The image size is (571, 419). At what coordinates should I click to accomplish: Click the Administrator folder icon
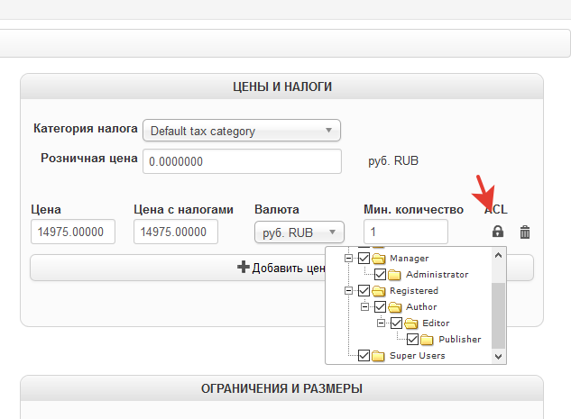tap(394, 275)
